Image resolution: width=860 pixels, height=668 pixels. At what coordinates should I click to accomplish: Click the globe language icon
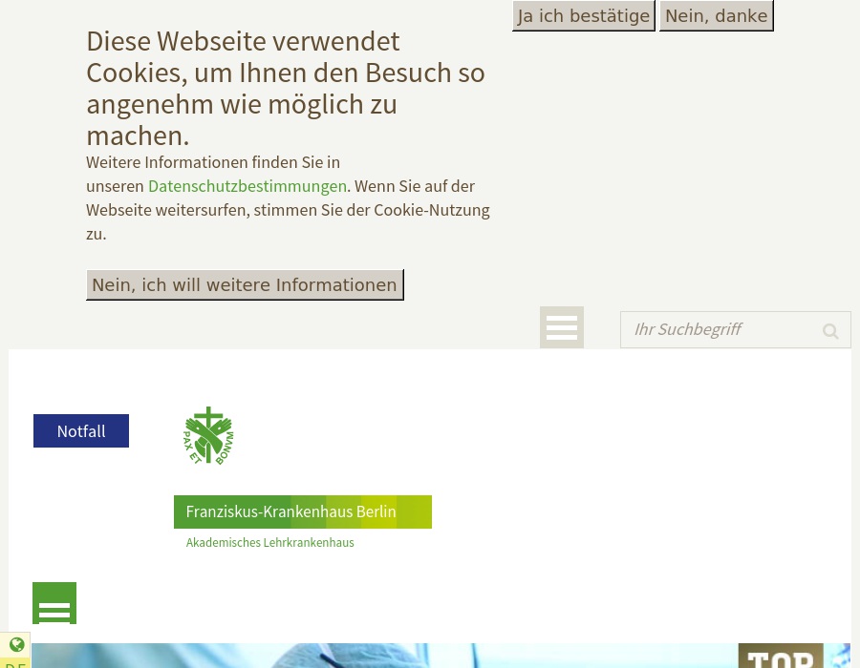click(16, 645)
